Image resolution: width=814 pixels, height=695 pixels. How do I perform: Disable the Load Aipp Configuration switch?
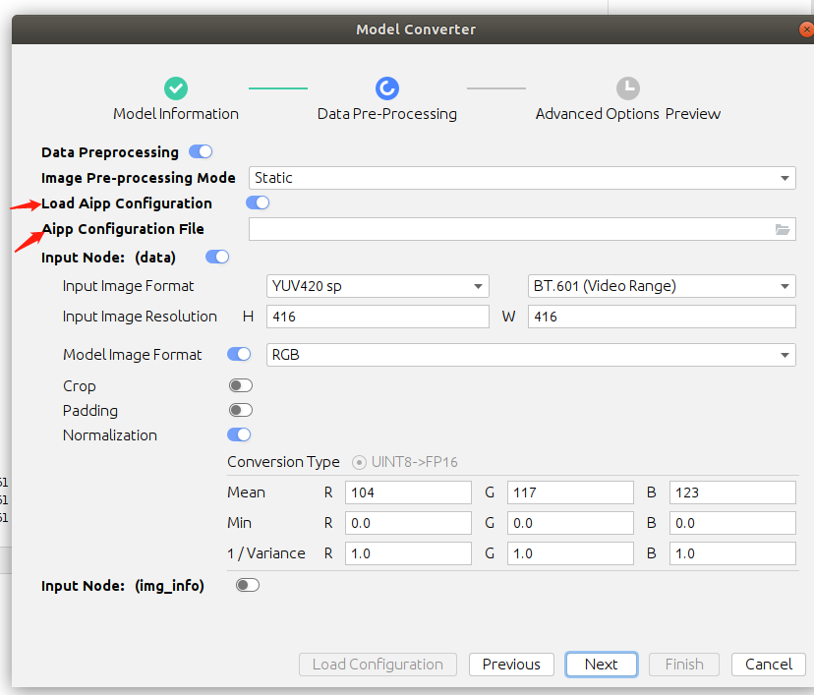258,203
